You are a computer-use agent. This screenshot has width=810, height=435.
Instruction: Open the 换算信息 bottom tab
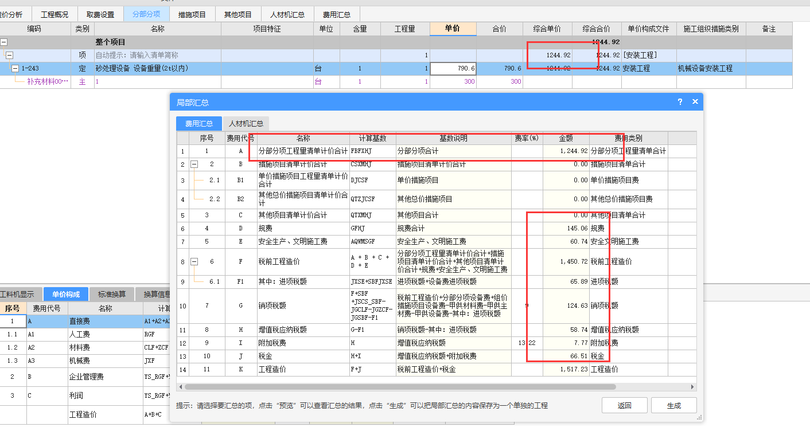154,295
